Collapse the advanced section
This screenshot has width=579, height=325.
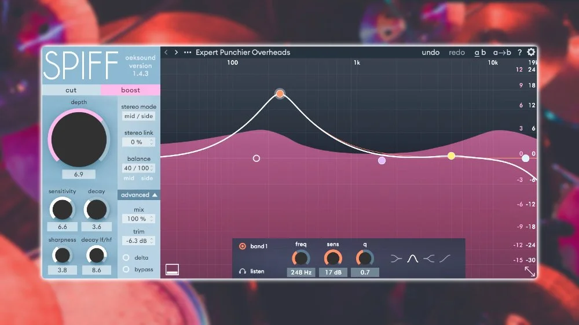coord(139,195)
